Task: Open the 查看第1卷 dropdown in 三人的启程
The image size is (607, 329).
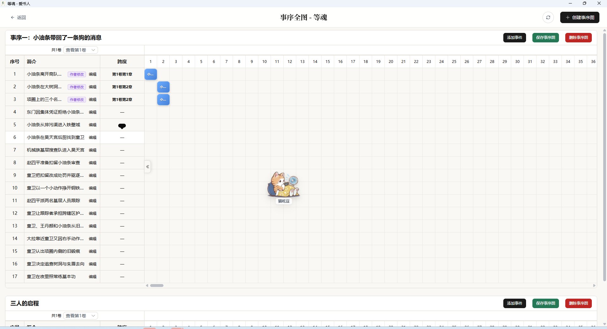Action: pyautogui.click(x=81, y=316)
